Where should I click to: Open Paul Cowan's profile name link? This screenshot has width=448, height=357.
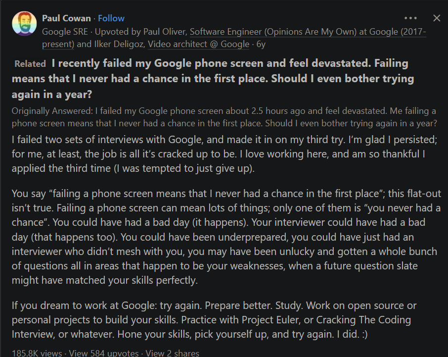point(66,18)
